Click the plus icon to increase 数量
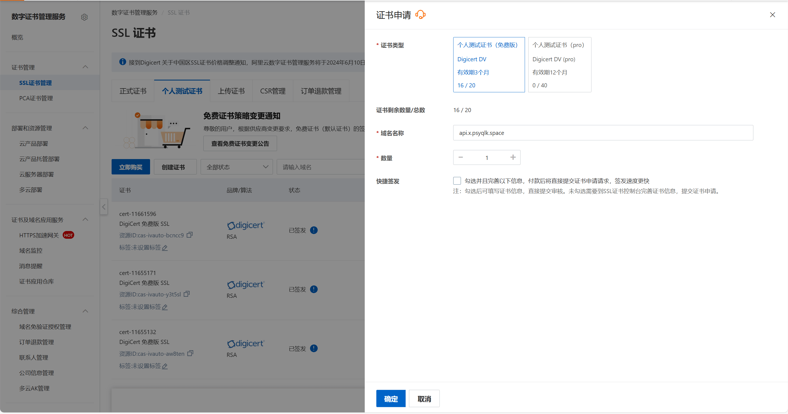 (x=513, y=157)
